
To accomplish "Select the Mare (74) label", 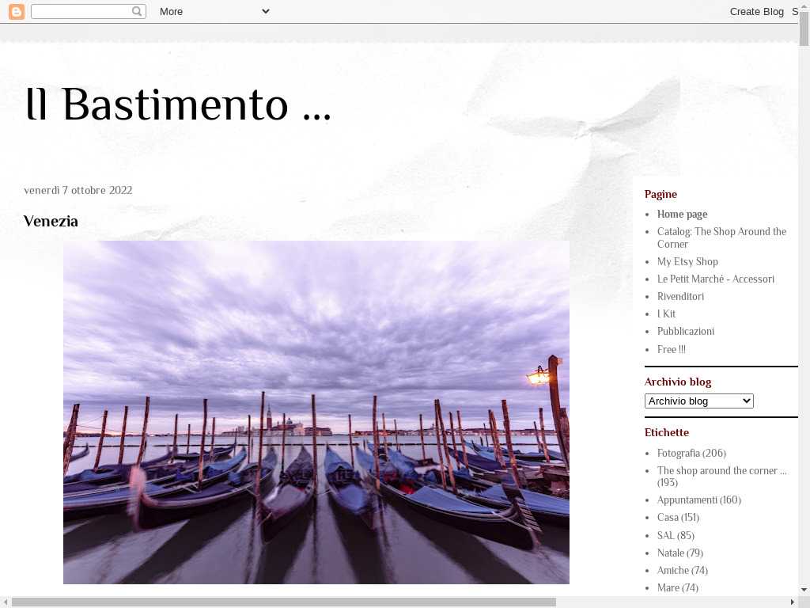I will (678, 588).
